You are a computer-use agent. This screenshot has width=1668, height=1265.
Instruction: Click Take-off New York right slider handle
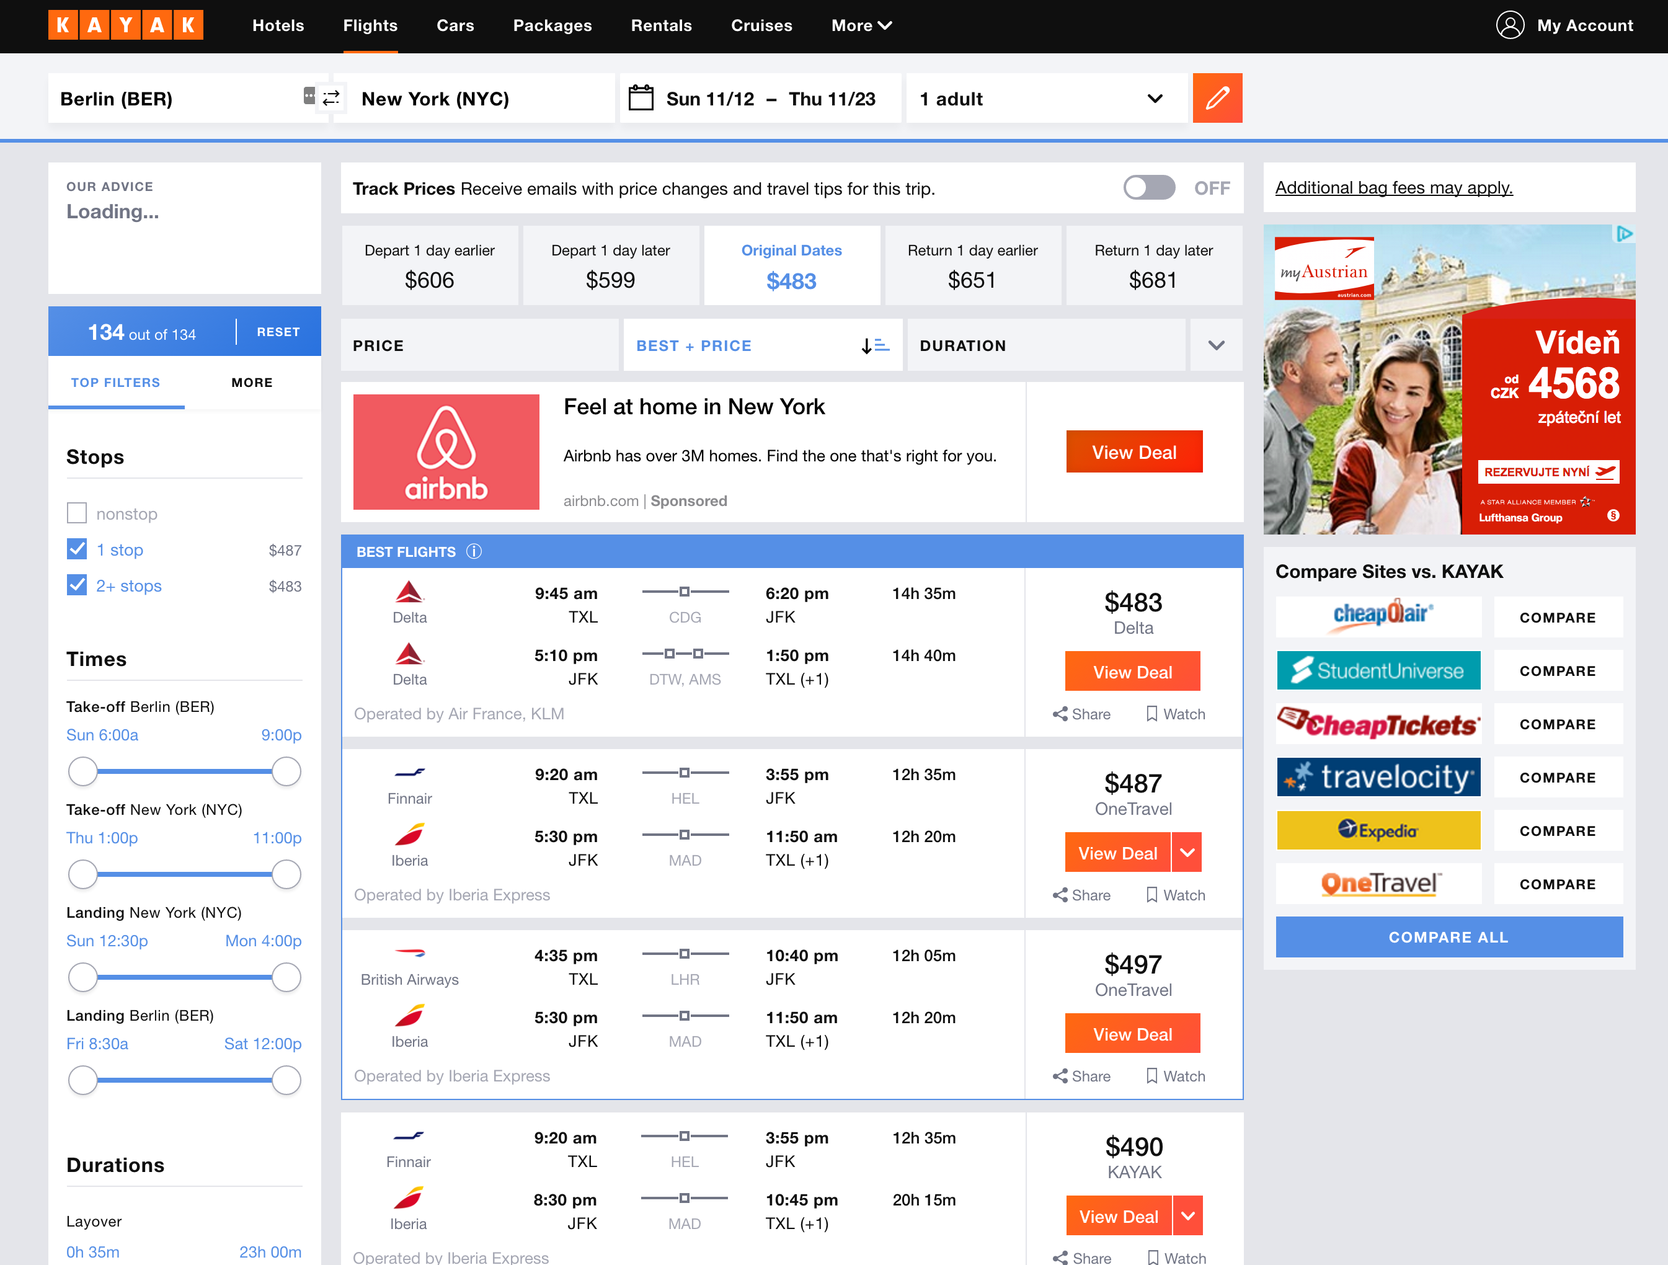[286, 874]
